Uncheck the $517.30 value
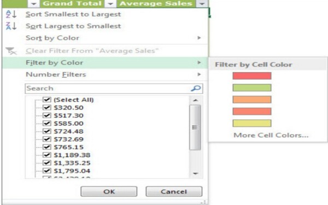The height and width of the screenshot is (205, 328). [x=46, y=115]
